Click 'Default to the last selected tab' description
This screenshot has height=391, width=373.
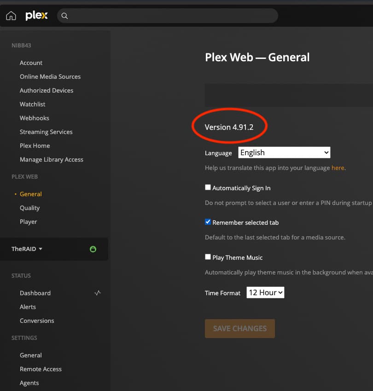275,237
